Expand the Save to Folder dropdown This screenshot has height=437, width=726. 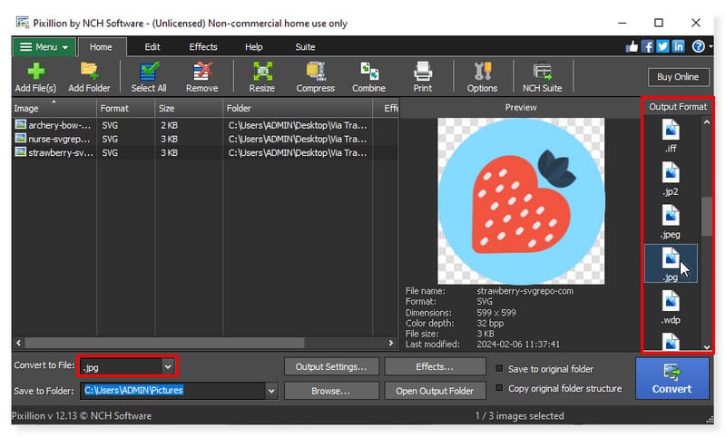270,391
